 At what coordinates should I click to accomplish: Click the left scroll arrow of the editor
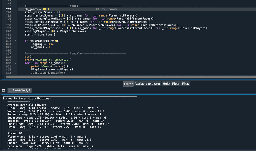(4, 77)
